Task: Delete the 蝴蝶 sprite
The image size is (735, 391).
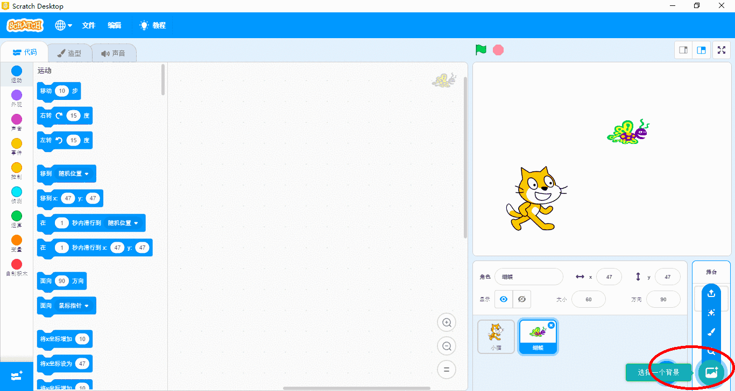Action: 551,325
